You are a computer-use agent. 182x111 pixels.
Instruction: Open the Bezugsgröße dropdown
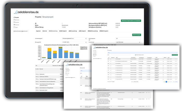[74, 42]
